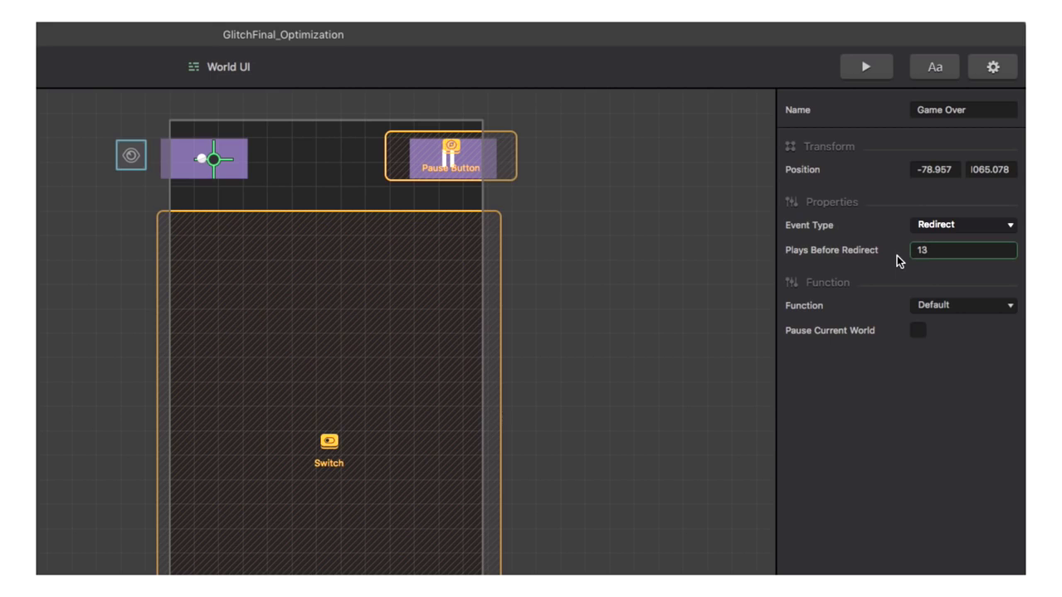Click the GlitchFinal_Optimization project title
This screenshot has width=1062, height=597.
point(283,35)
